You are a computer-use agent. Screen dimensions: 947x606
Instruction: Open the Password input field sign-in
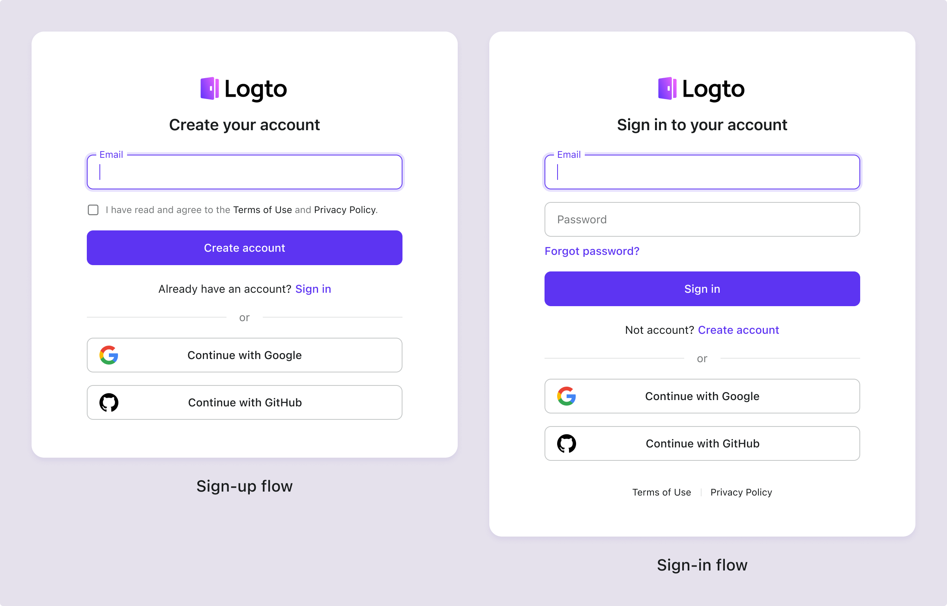pyautogui.click(x=702, y=219)
